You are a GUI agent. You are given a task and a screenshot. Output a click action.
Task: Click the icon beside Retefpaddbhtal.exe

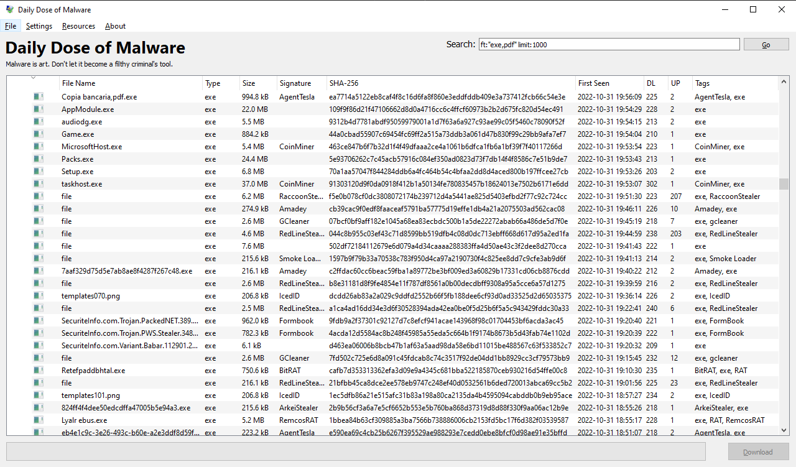coord(39,370)
